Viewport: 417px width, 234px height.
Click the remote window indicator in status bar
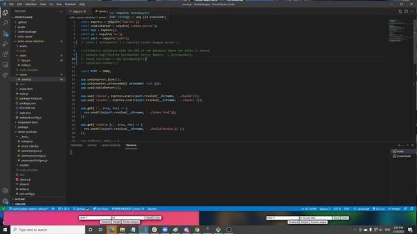coord(3,209)
